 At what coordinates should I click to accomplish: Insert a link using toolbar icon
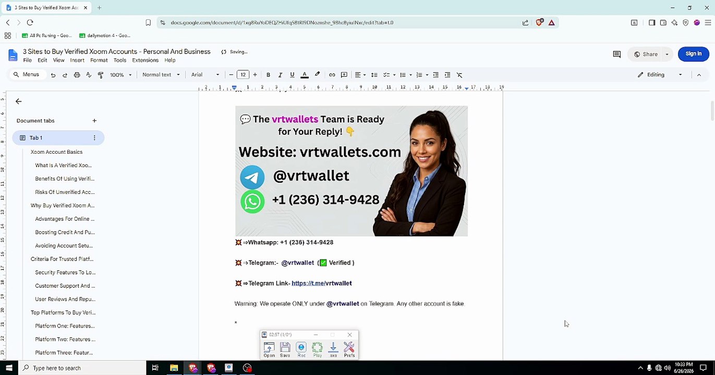pyautogui.click(x=332, y=75)
